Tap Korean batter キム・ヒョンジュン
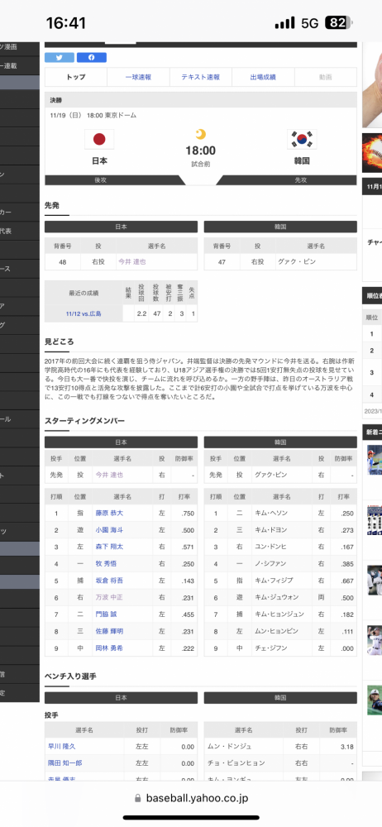The width and height of the screenshot is (382, 827). (279, 614)
